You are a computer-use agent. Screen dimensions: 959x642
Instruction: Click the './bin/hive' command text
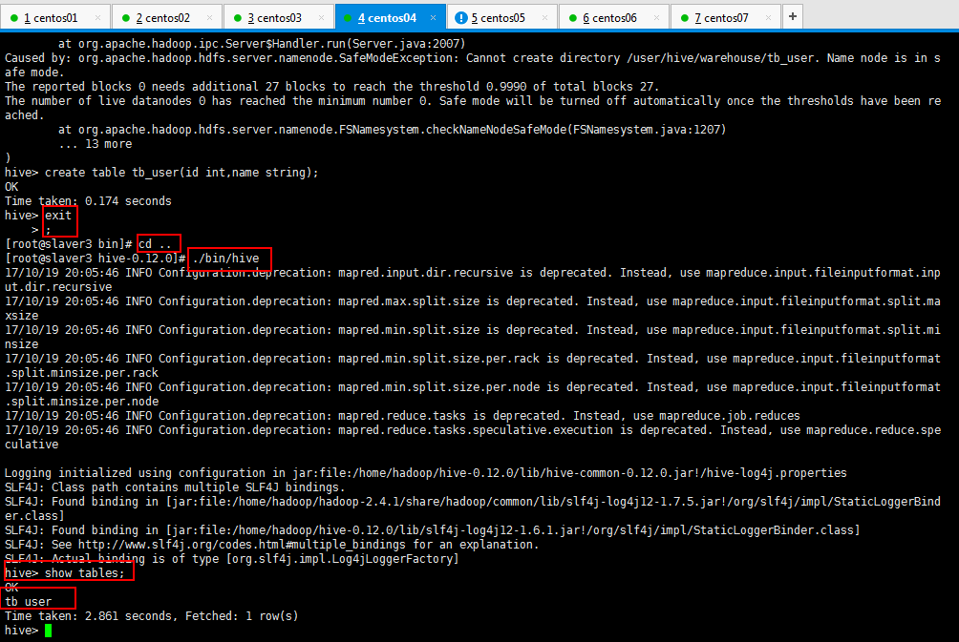coord(225,259)
